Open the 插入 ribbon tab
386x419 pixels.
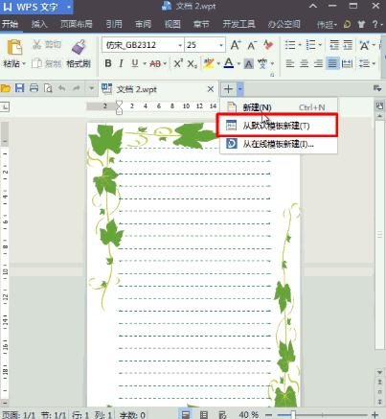tap(39, 24)
